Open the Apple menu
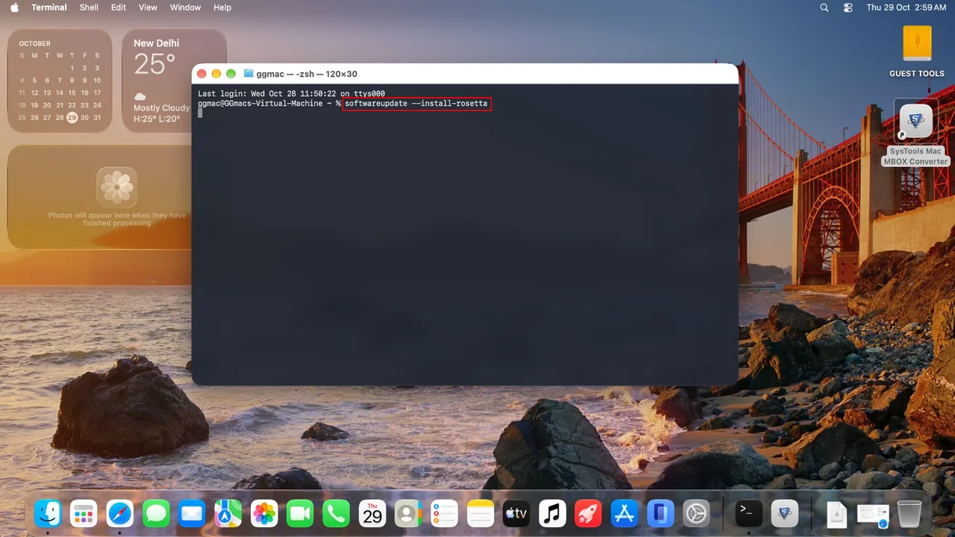955x537 pixels. 14,7
